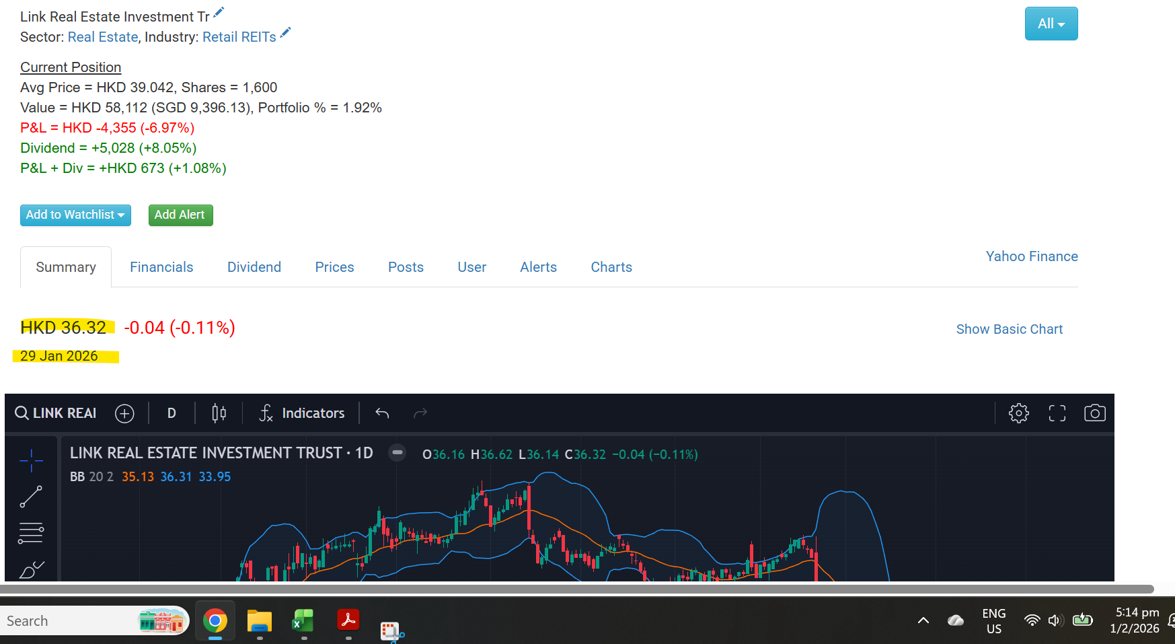
Task: Open Add to Watchlist dropdown
Action: click(75, 215)
